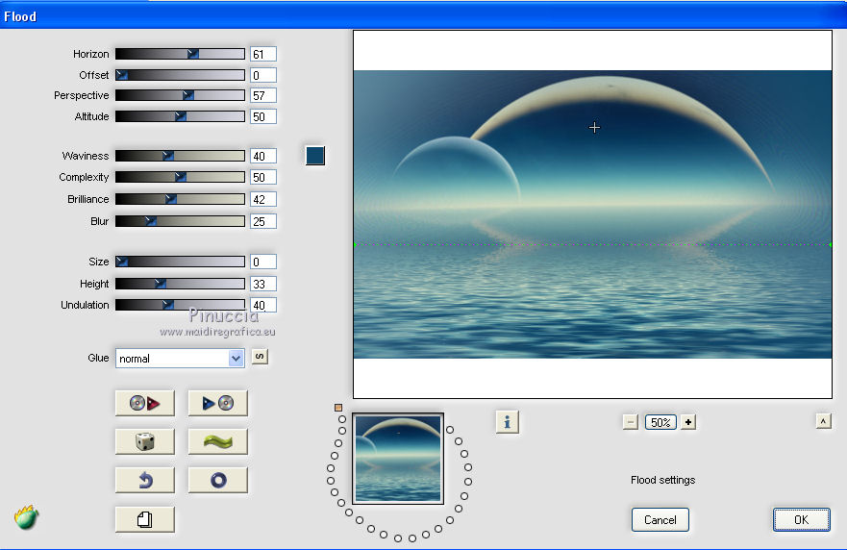Click the Waviness slider track
Viewport: 847px width, 550px height.
180,156
